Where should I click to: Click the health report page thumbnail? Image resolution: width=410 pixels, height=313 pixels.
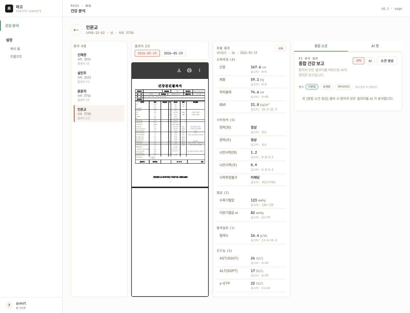coord(170,133)
